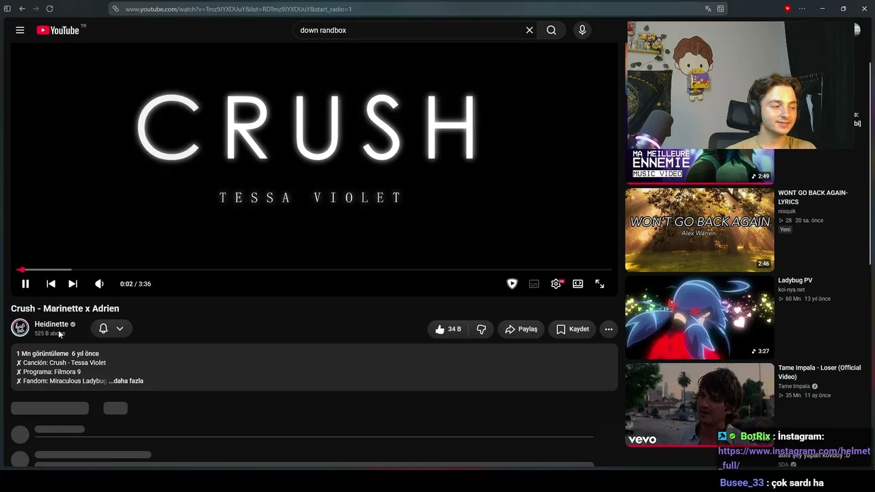Skip to the previous video
This screenshot has width=875, height=492.
tap(51, 284)
